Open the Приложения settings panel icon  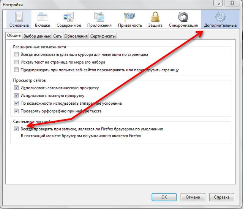[x=99, y=19]
